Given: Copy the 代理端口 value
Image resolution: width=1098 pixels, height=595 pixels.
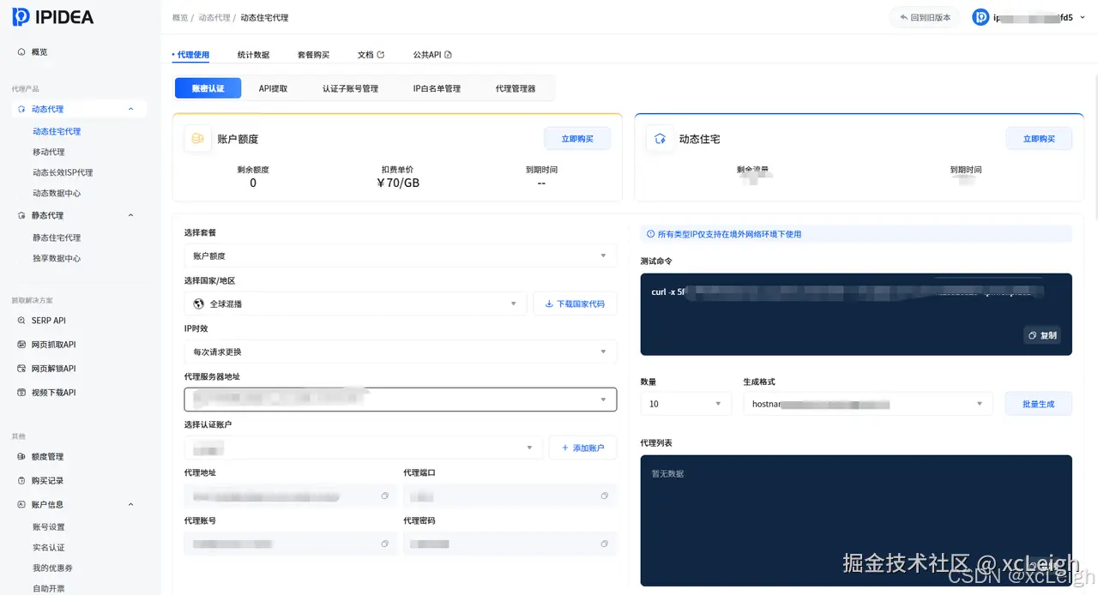Looking at the screenshot, I should pos(605,496).
